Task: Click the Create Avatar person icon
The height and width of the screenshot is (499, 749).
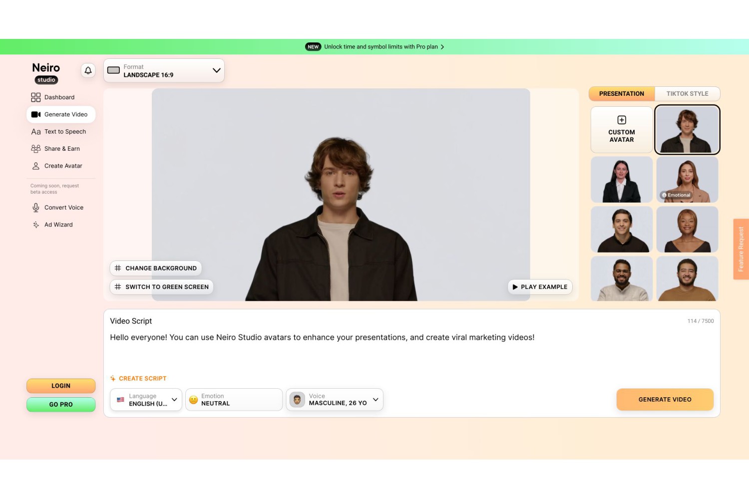Action: (36, 166)
